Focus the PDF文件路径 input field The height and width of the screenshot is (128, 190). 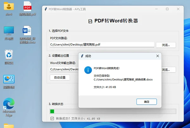tap(102, 45)
